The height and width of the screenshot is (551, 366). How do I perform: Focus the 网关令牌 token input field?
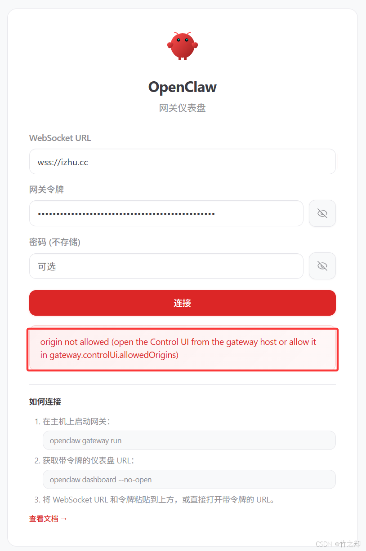click(166, 213)
